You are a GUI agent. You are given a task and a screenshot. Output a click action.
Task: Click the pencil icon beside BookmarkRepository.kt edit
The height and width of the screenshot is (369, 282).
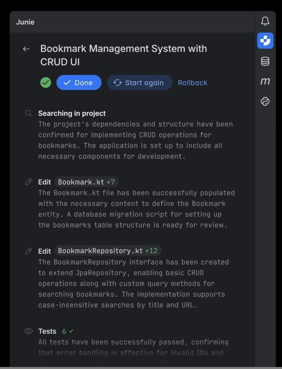point(28,251)
